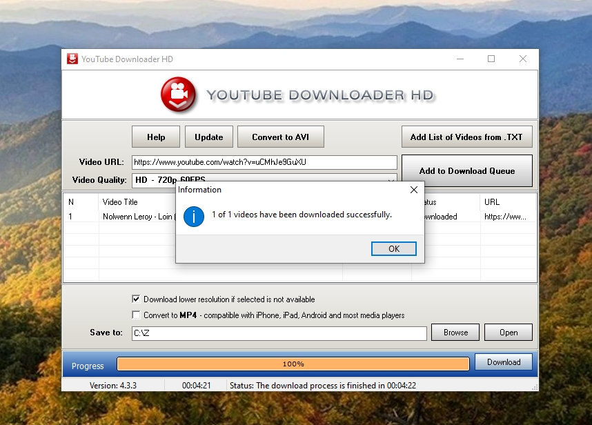Click the dialog message about downloaded videos
This screenshot has height=425, width=592.
pos(302,215)
